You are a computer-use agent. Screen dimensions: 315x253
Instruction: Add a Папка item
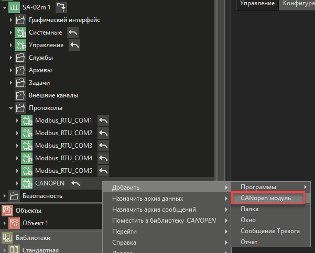270,209
